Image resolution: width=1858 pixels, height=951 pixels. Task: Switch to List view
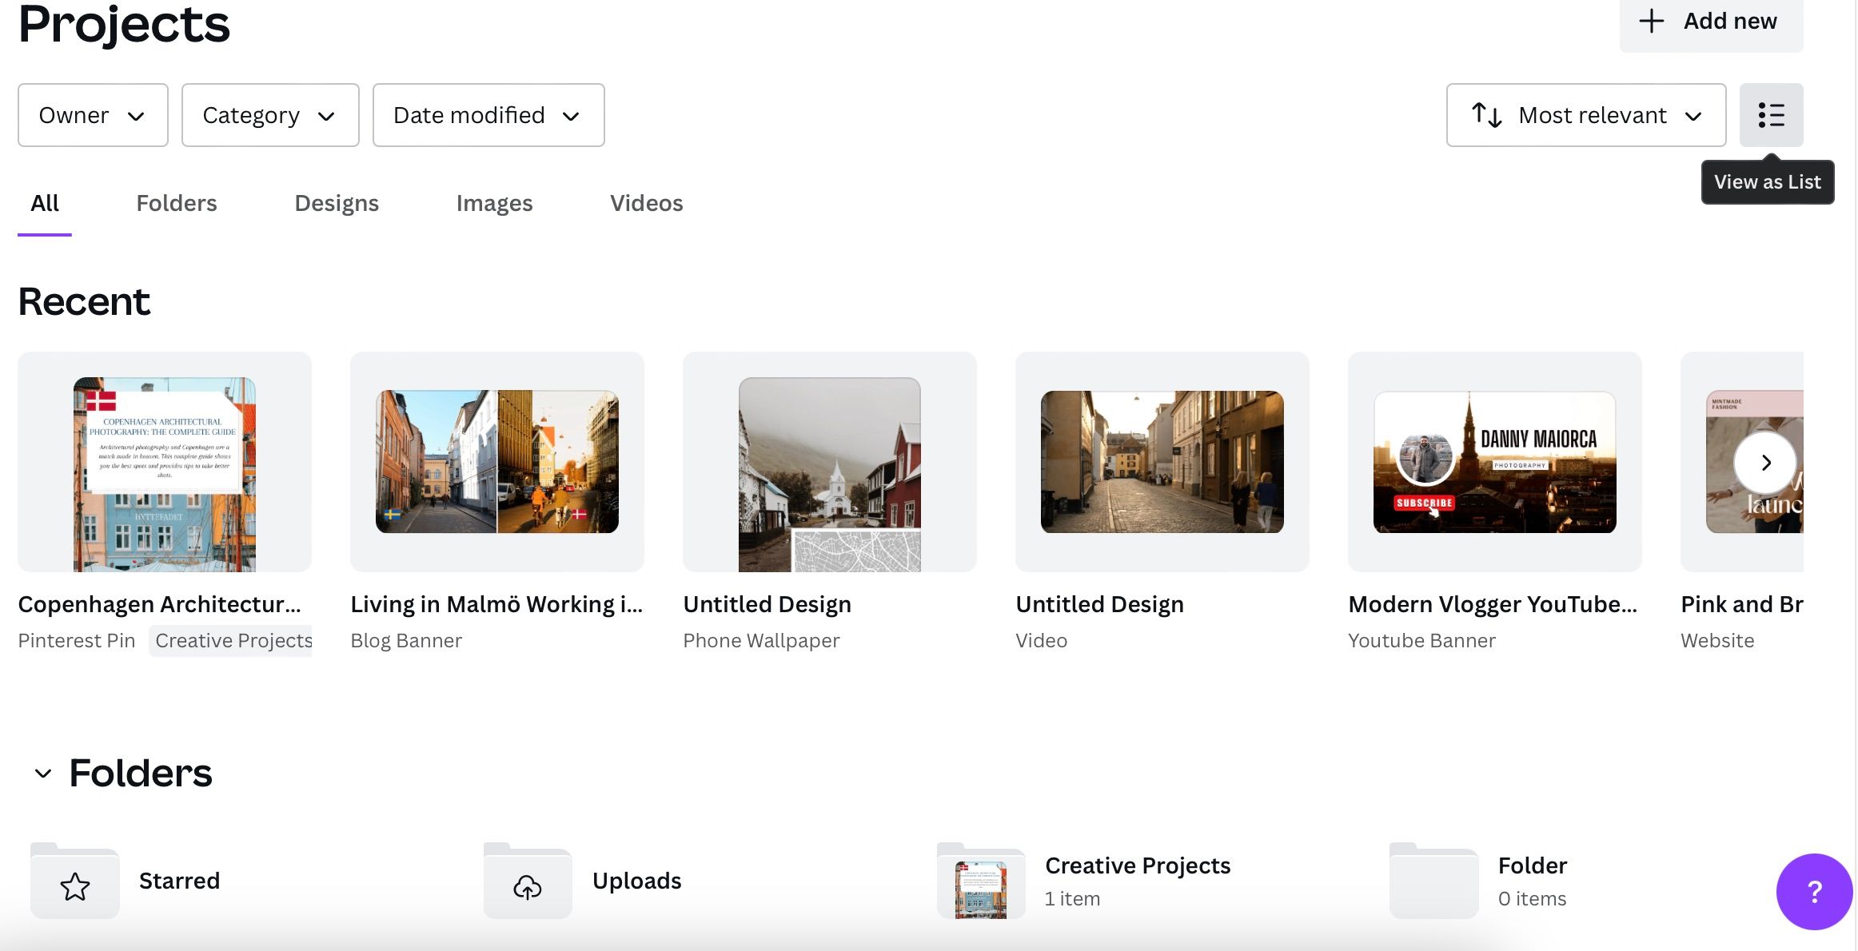[1772, 115]
